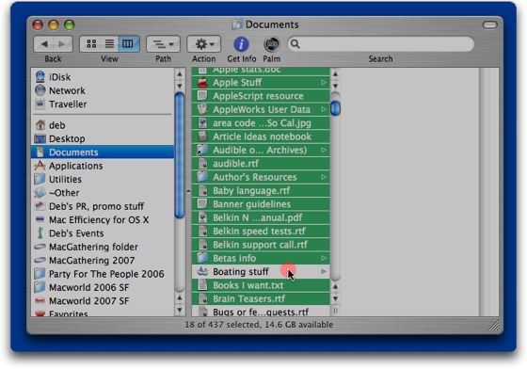Viewport: 527px width, 369px height.
Task: Click the file column scrollbar thumb
Action: [x=335, y=108]
